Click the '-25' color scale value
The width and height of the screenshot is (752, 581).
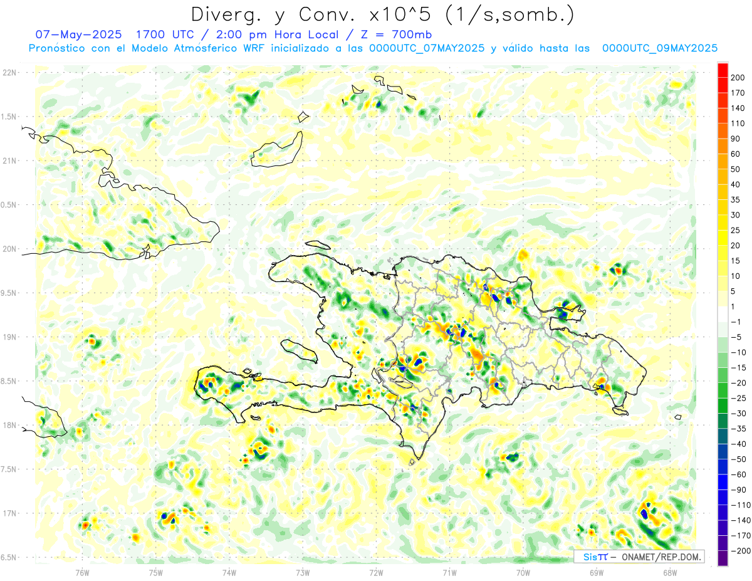tap(738, 398)
